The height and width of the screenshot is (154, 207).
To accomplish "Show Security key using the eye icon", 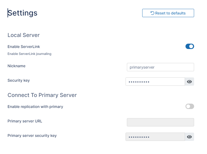I will click(x=189, y=82).
